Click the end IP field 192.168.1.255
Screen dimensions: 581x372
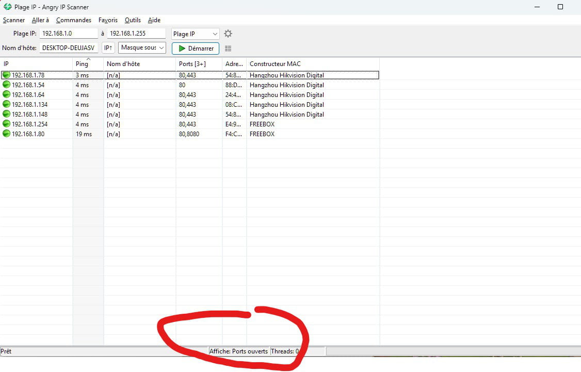[x=136, y=34]
